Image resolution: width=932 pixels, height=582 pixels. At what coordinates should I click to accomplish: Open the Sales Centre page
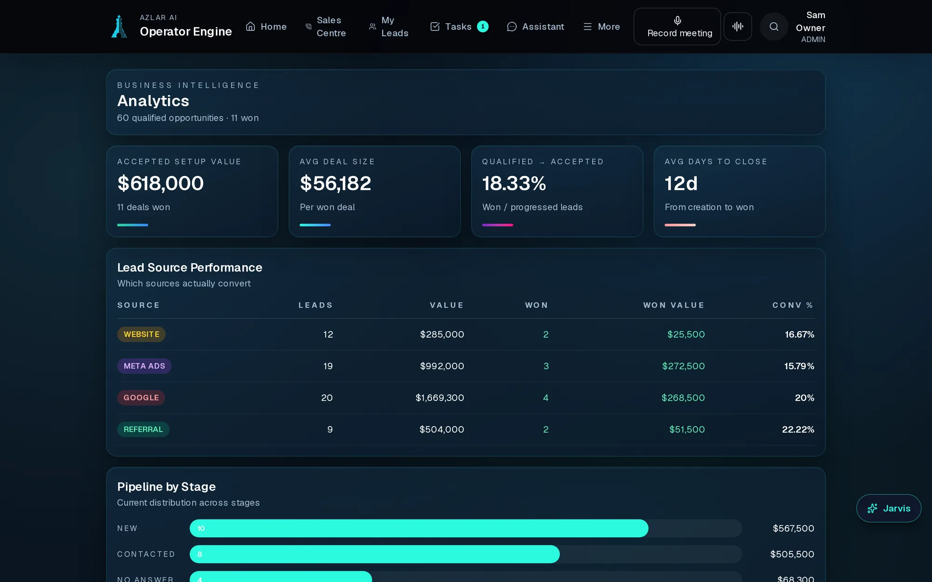pos(326,27)
